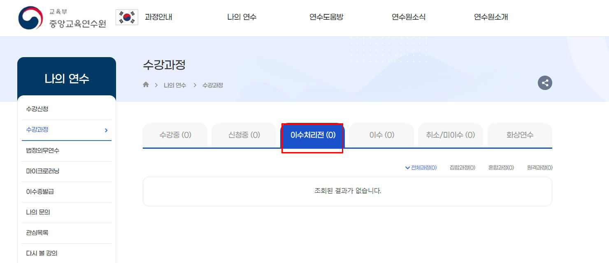Image resolution: width=609 pixels, height=263 pixels.
Task: Click the chevron beside 수강과정 in sidebar
Action: pyautogui.click(x=106, y=130)
